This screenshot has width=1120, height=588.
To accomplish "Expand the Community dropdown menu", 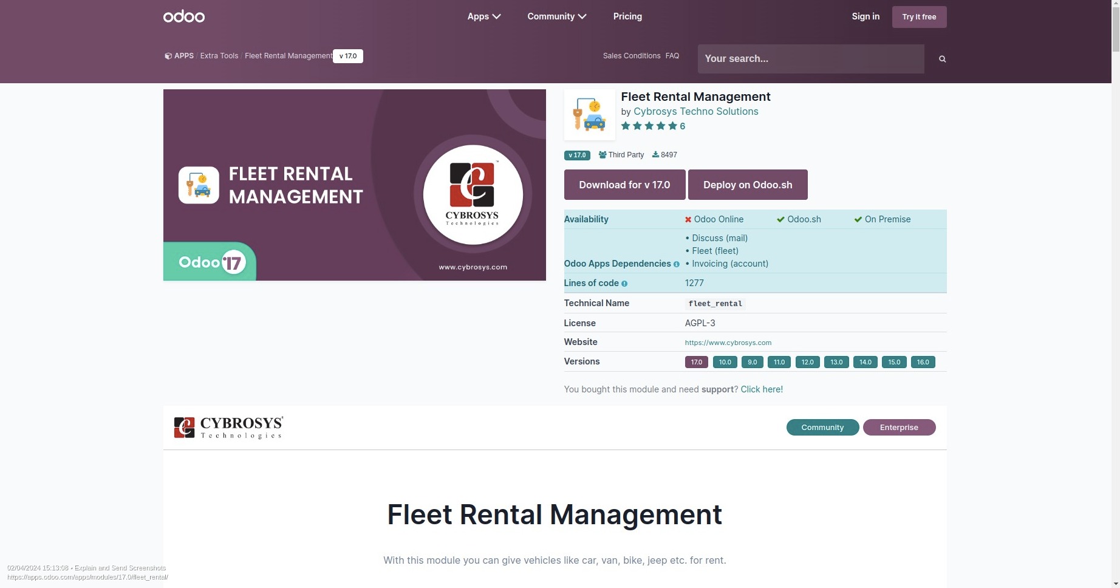I will pos(557,16).
